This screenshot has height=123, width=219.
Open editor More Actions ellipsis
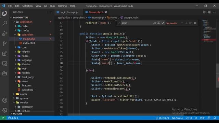tap(215, 12)
